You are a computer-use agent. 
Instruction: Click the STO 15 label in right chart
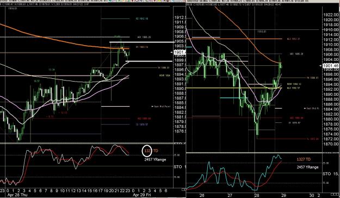(x=330, y=174)
